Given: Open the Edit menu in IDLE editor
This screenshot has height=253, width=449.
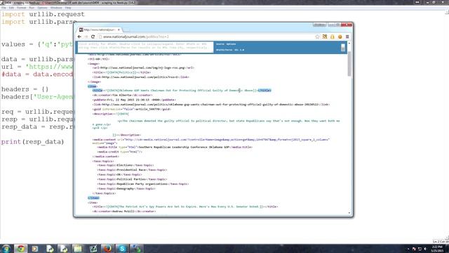Looking at the screenshot, I should pos(11,8).
